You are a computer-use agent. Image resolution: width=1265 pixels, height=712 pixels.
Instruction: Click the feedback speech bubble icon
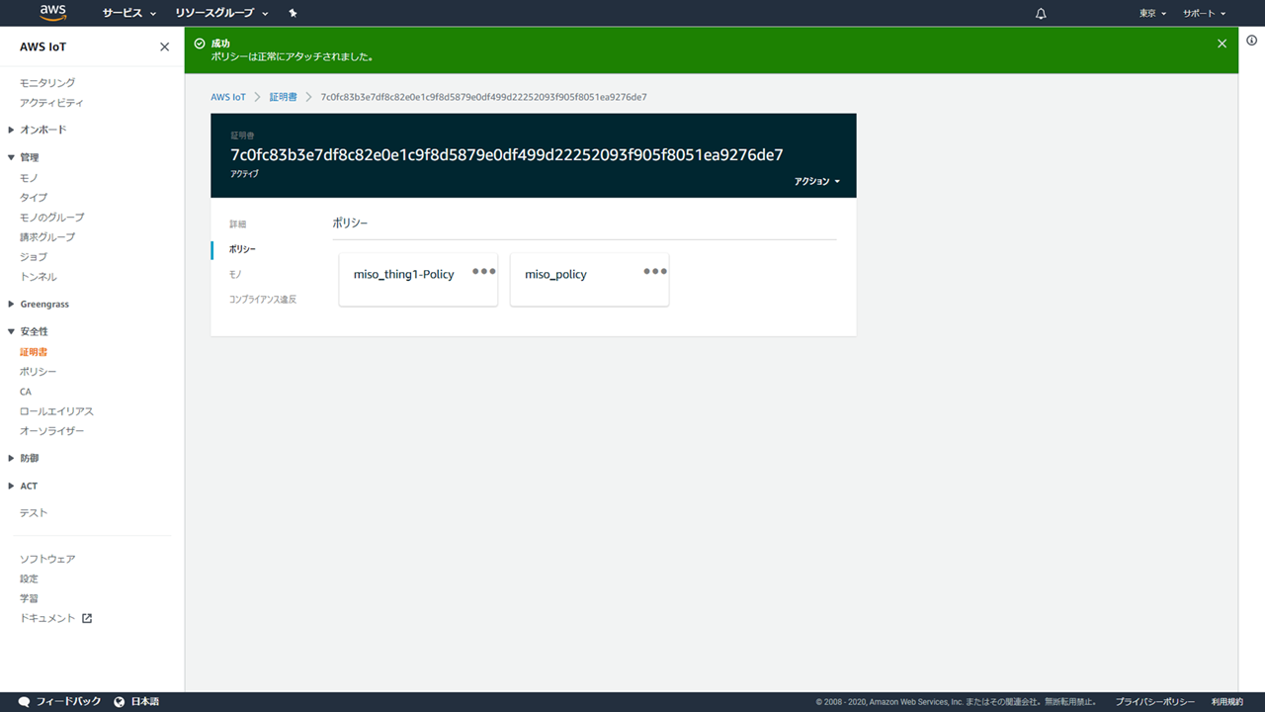click(24, 701)
